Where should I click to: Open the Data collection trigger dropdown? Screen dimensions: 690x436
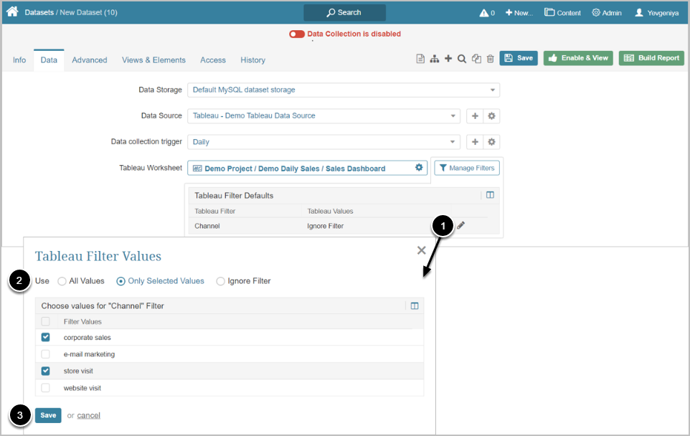pyautogui.click(x=323, y=142)
